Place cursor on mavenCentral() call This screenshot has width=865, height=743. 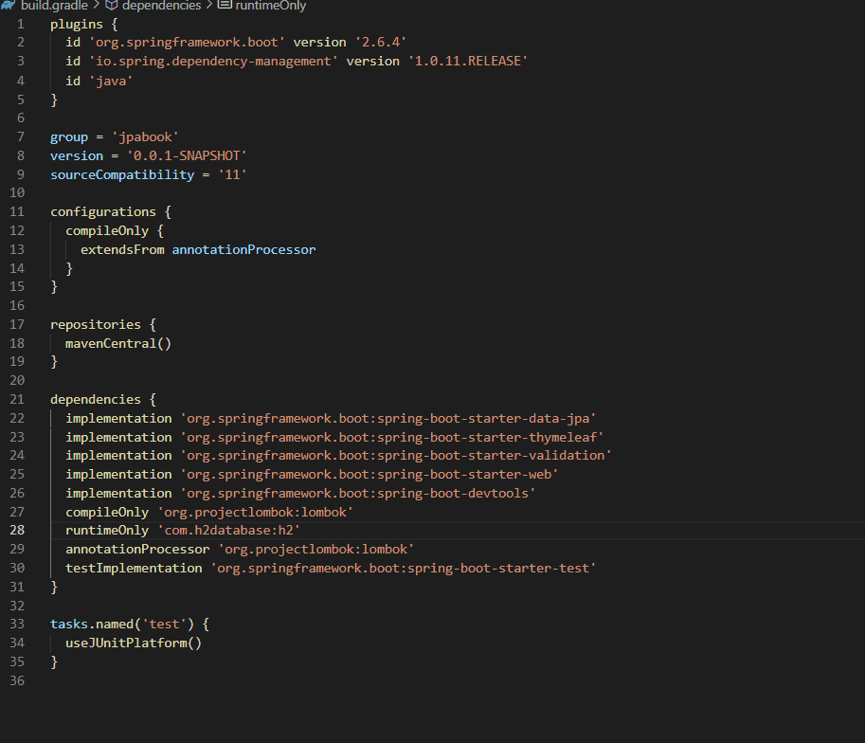117,343
